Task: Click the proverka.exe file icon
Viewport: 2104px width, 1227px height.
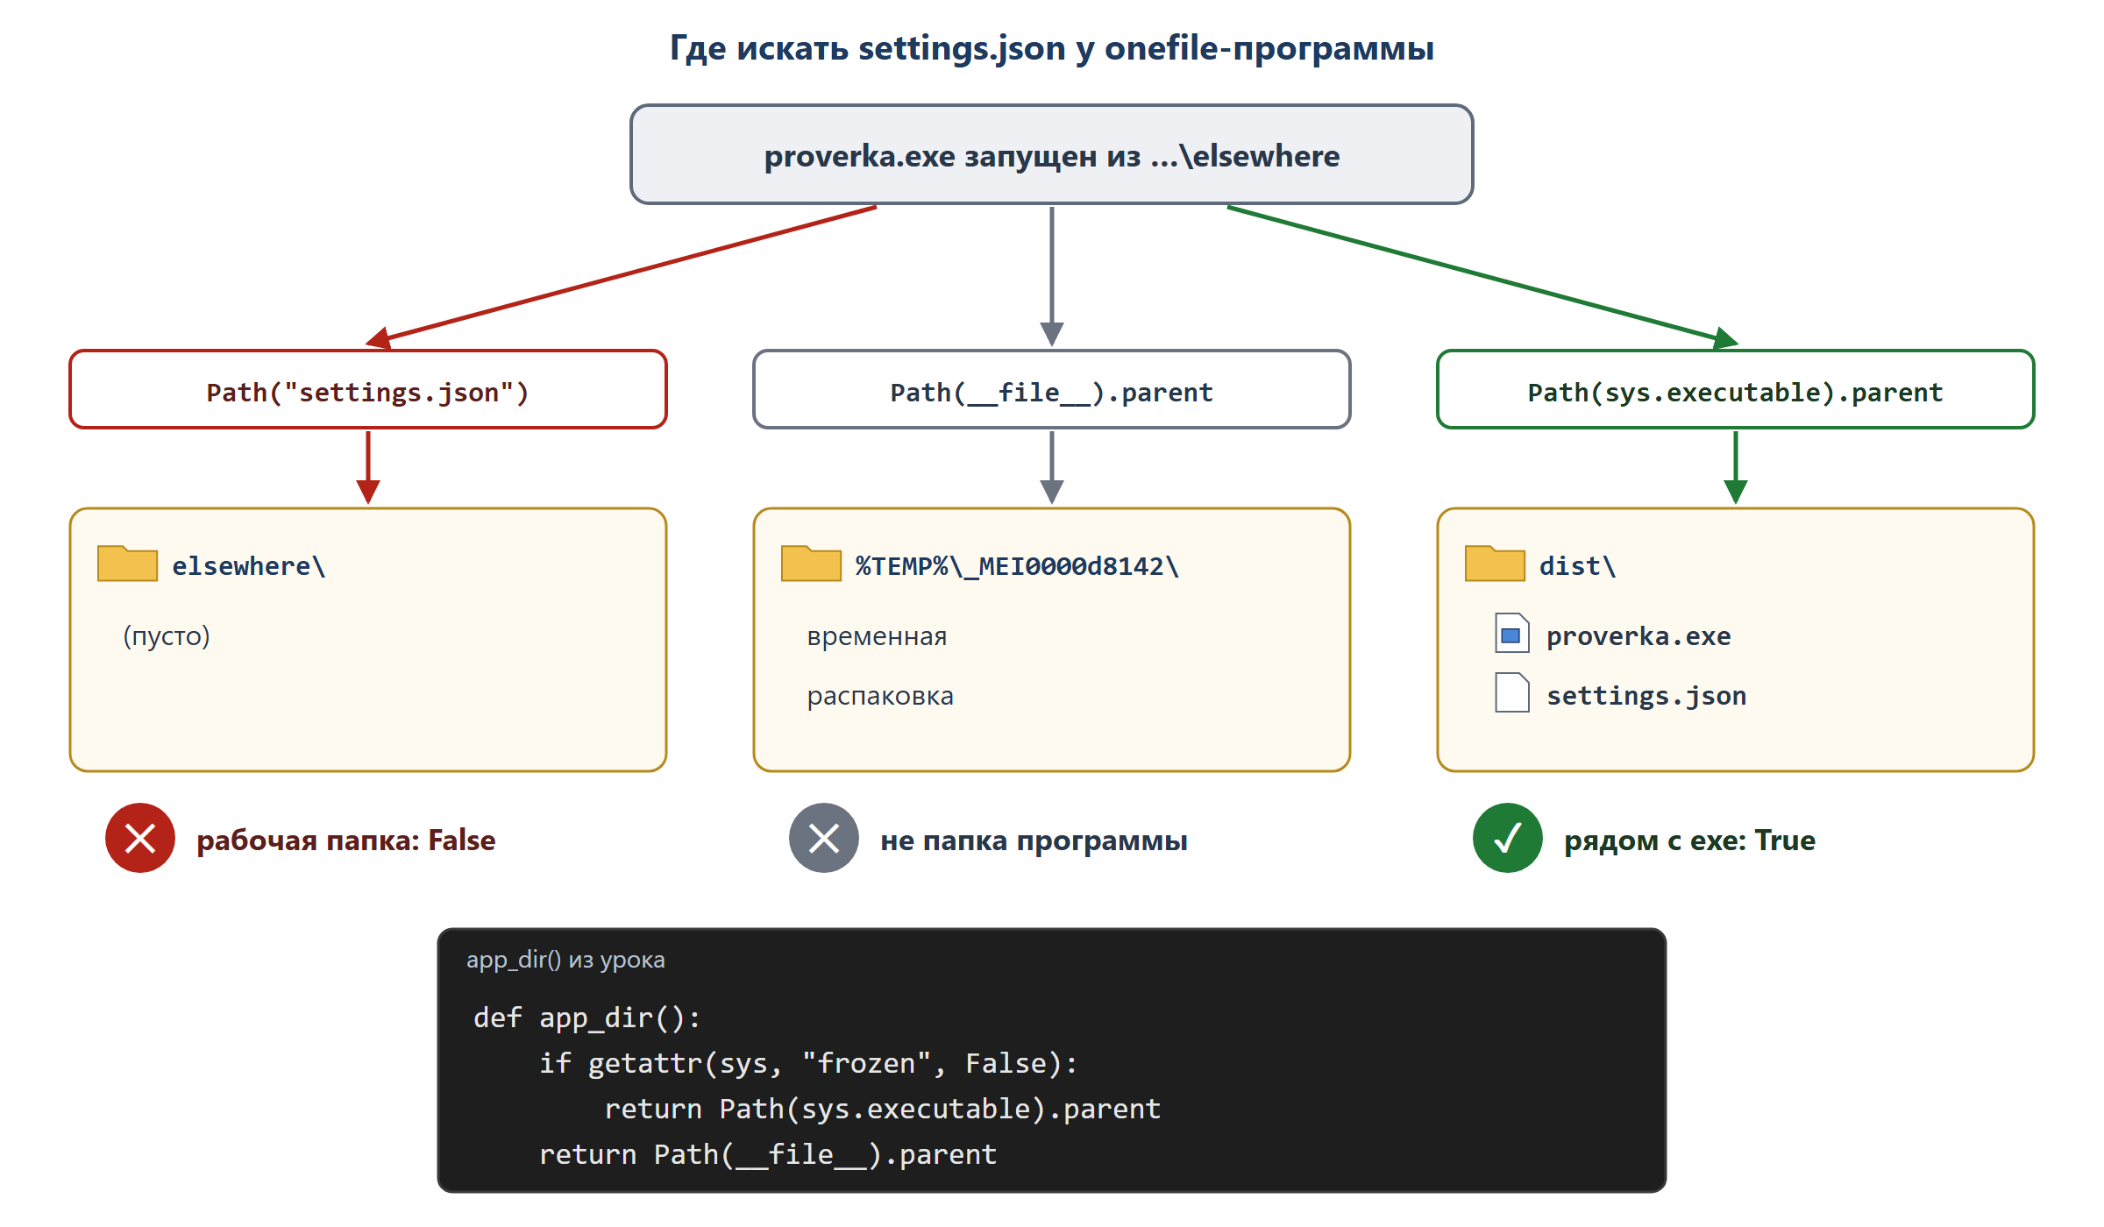Action: (x=1512, y=633)
